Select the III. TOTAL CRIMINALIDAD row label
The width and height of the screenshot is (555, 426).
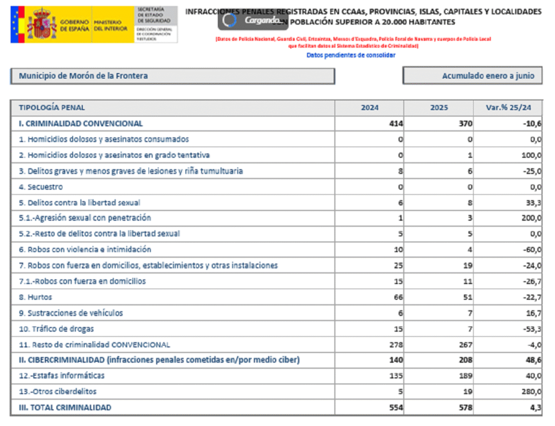[x=65, y=408]
